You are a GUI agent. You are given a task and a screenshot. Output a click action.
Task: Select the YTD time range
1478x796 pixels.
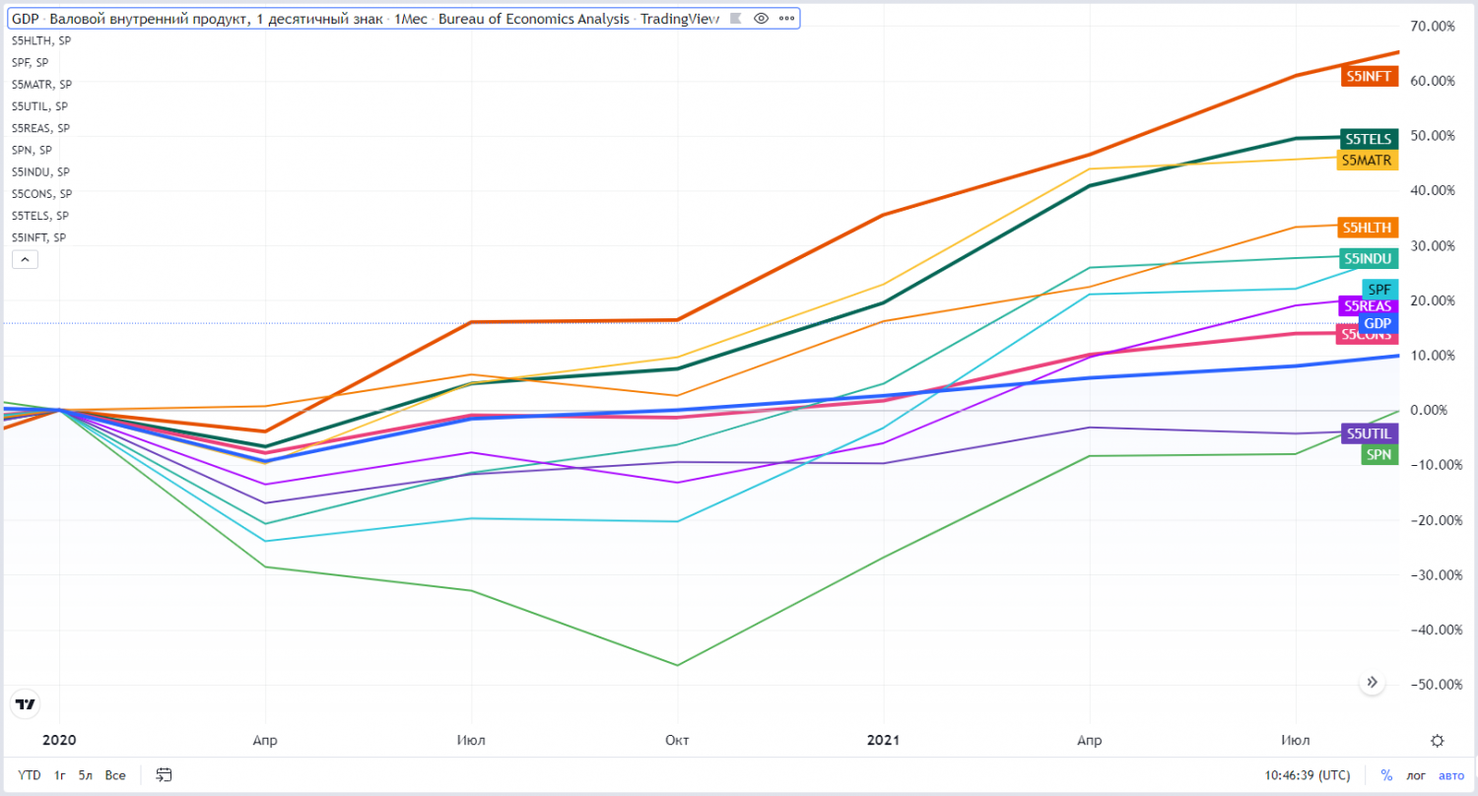[x=30, y=775]
